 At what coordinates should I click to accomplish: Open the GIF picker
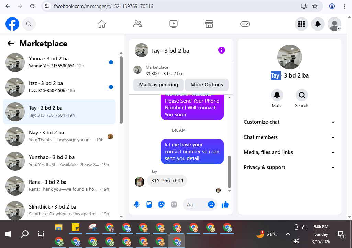tap(174, 204)
